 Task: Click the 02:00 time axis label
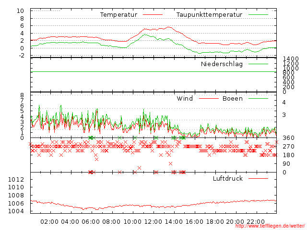(x=49, y=221)
